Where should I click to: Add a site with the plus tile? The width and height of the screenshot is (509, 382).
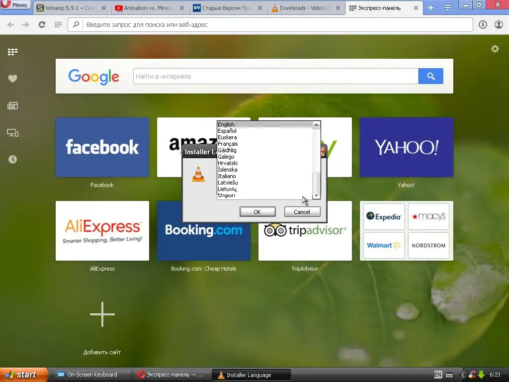[102, 314]
